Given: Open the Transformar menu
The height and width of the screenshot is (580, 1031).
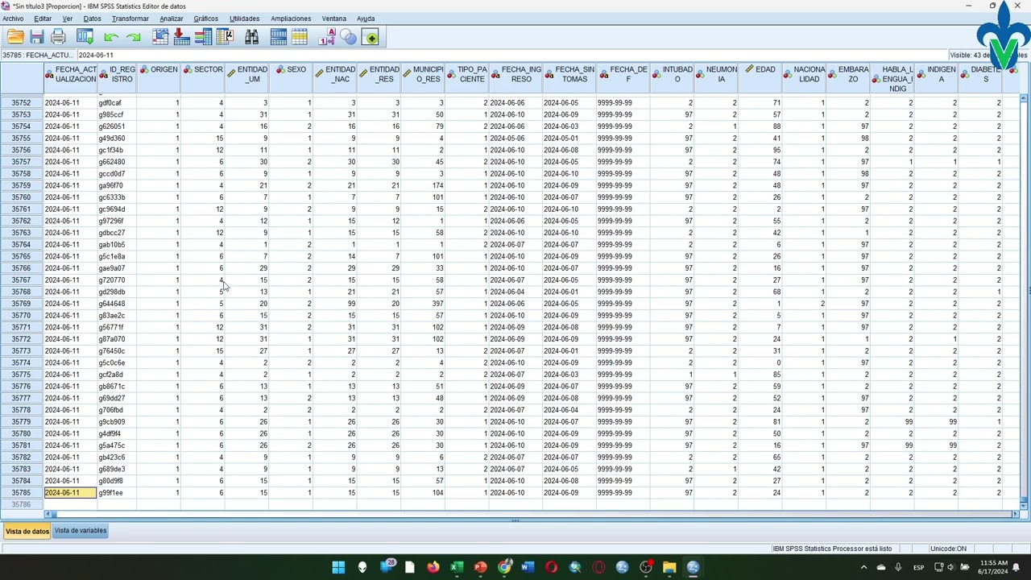Looking at the screenshot, I should (x=130, y=19).
